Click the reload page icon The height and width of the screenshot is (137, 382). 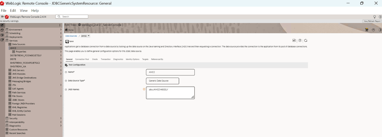point(306,40)
